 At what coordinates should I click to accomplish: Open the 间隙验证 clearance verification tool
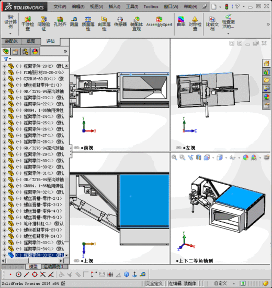(x=43, y=23)
